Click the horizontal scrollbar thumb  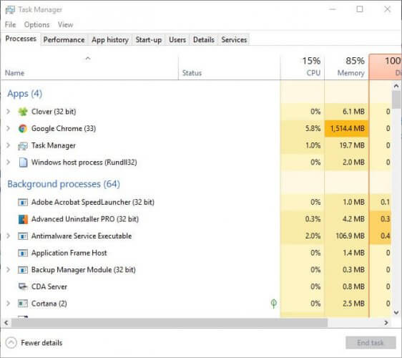click(x=170, y=323)
